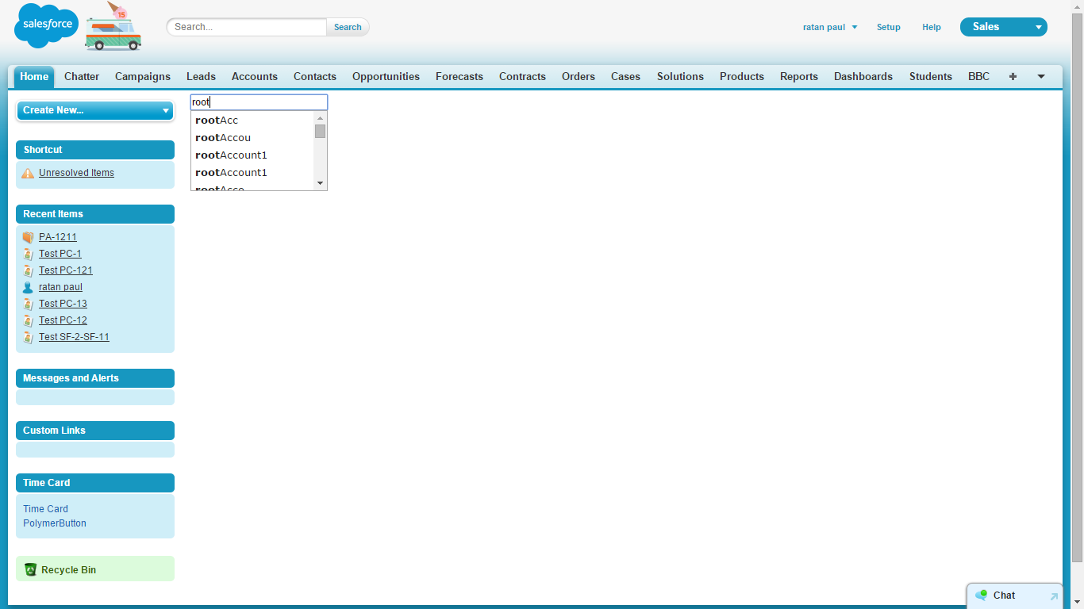Click the Search button
The image size is (1084, 609).
pyautogui.click(x=348, y=27)
